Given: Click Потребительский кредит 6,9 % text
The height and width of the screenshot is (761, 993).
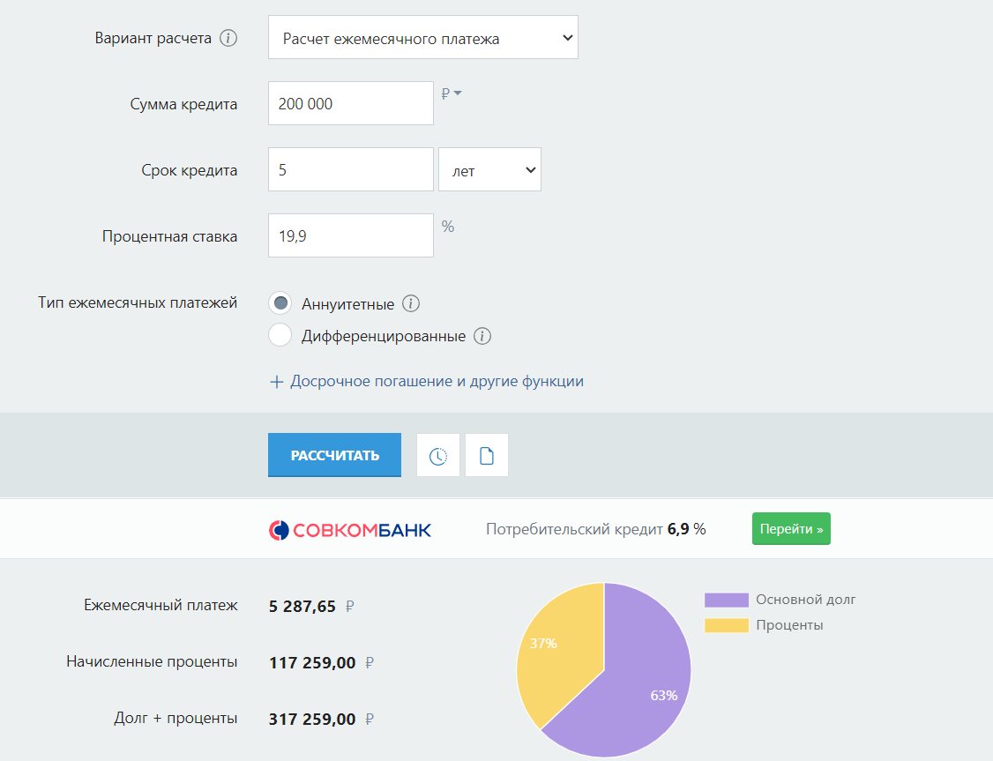Looking at the screenshot, I should (x=596, y=529).
